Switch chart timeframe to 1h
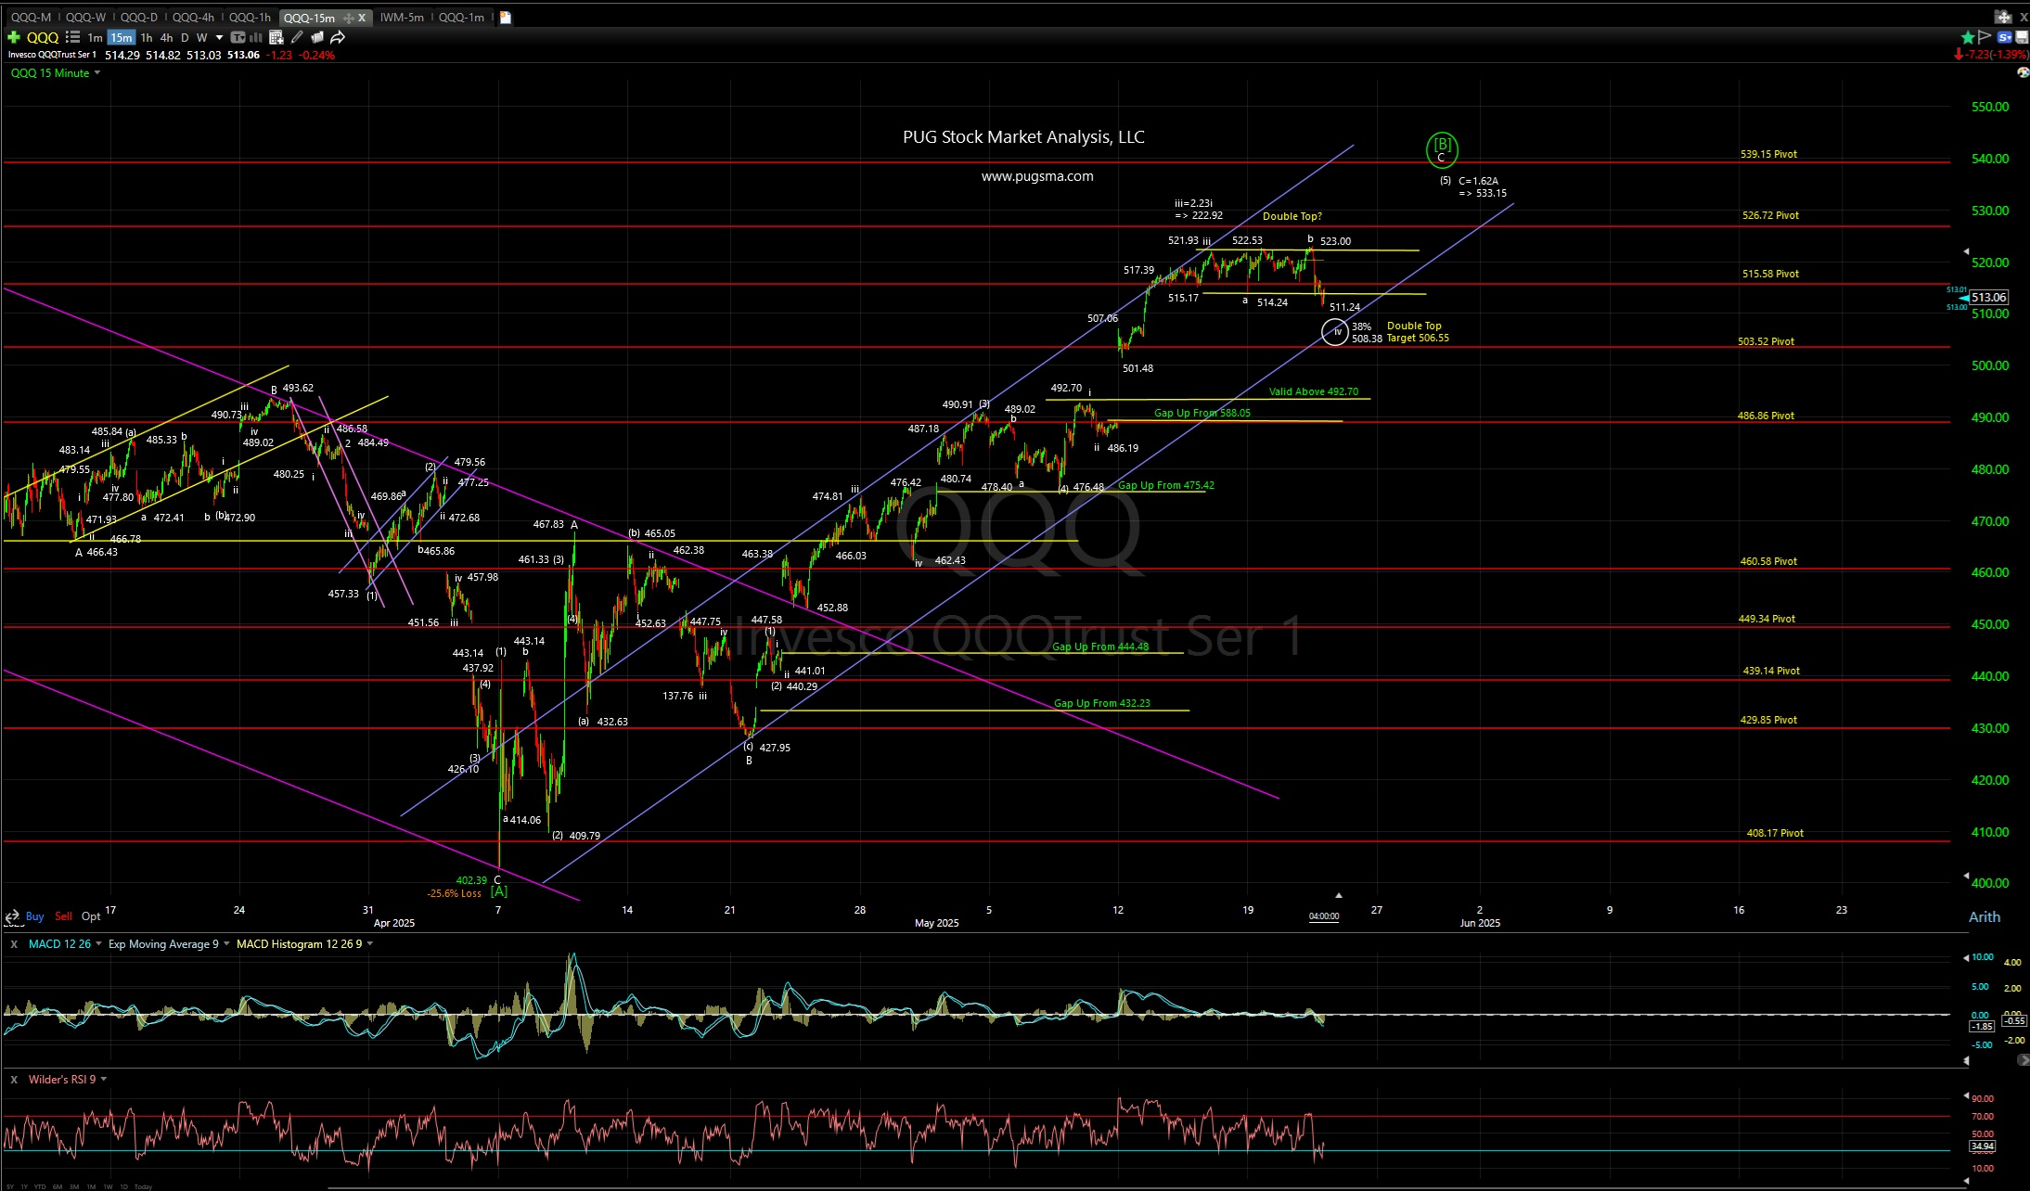This screenshot has width=2030, height=1191. 147,37
